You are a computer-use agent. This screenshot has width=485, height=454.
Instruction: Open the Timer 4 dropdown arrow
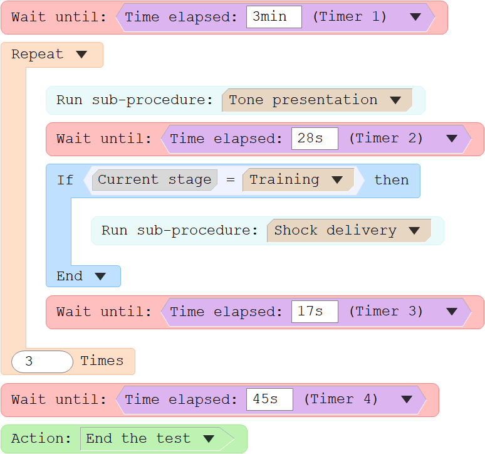407,399
